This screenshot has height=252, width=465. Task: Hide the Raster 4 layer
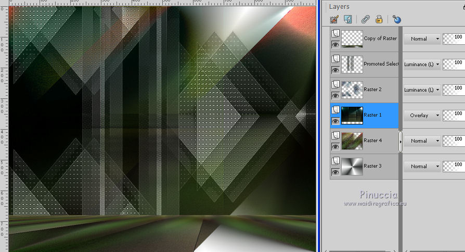point(335,147)
